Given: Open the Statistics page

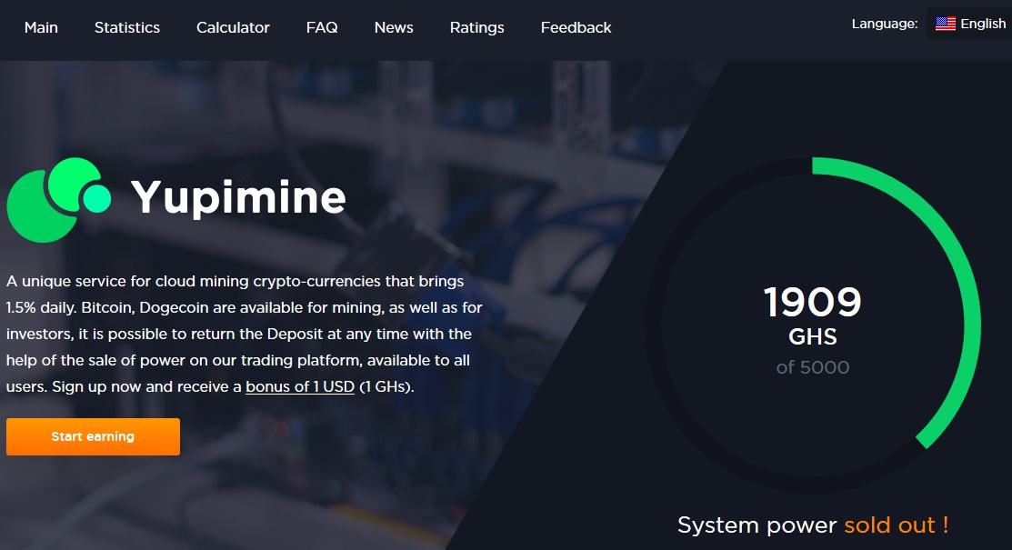Looking at the screenshot, I should [x=126, y=27].
